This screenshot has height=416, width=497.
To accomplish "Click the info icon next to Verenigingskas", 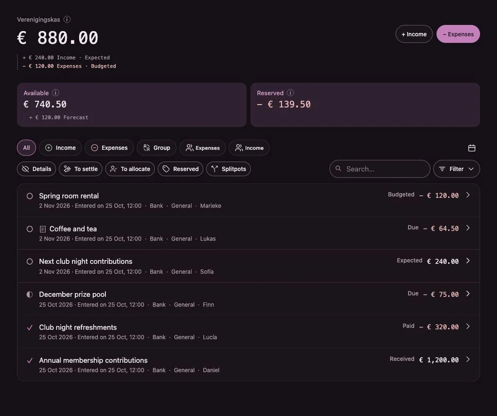I will pyautogui.click(x=67, y=19).
